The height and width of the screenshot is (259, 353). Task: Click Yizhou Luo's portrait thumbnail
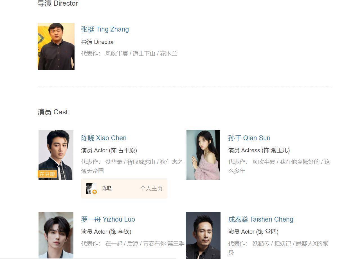56,235
